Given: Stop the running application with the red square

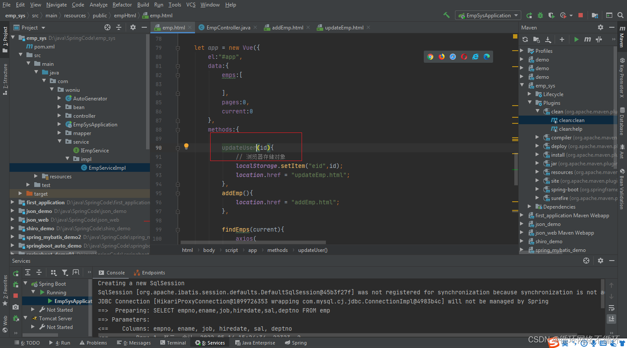Looking at the screenshot, I should point(581,15).
